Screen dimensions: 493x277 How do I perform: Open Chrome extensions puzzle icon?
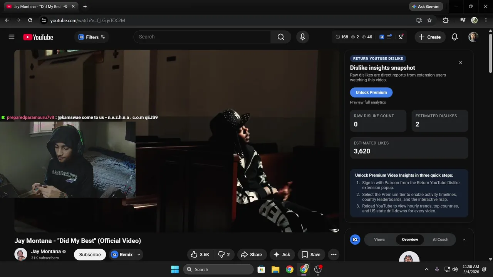click(446, 20)
